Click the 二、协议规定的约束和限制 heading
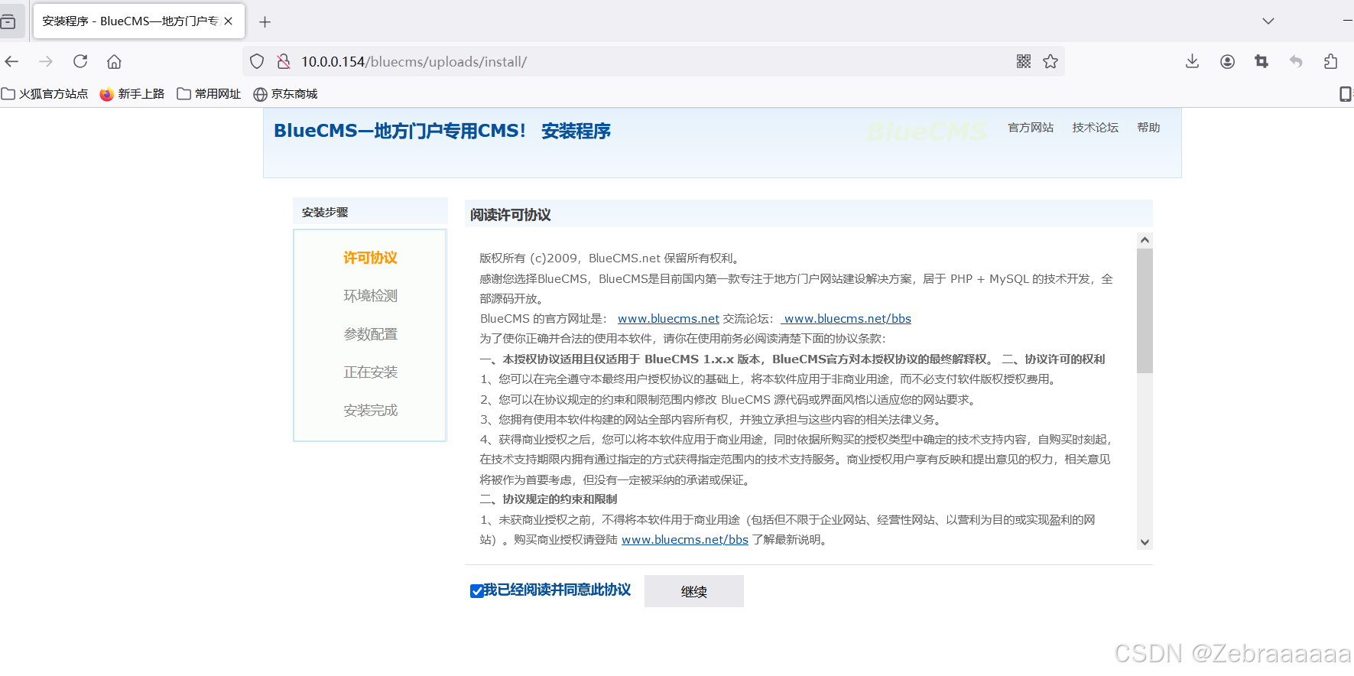The width and height of the screenshot is (1354, 676). 548,499
